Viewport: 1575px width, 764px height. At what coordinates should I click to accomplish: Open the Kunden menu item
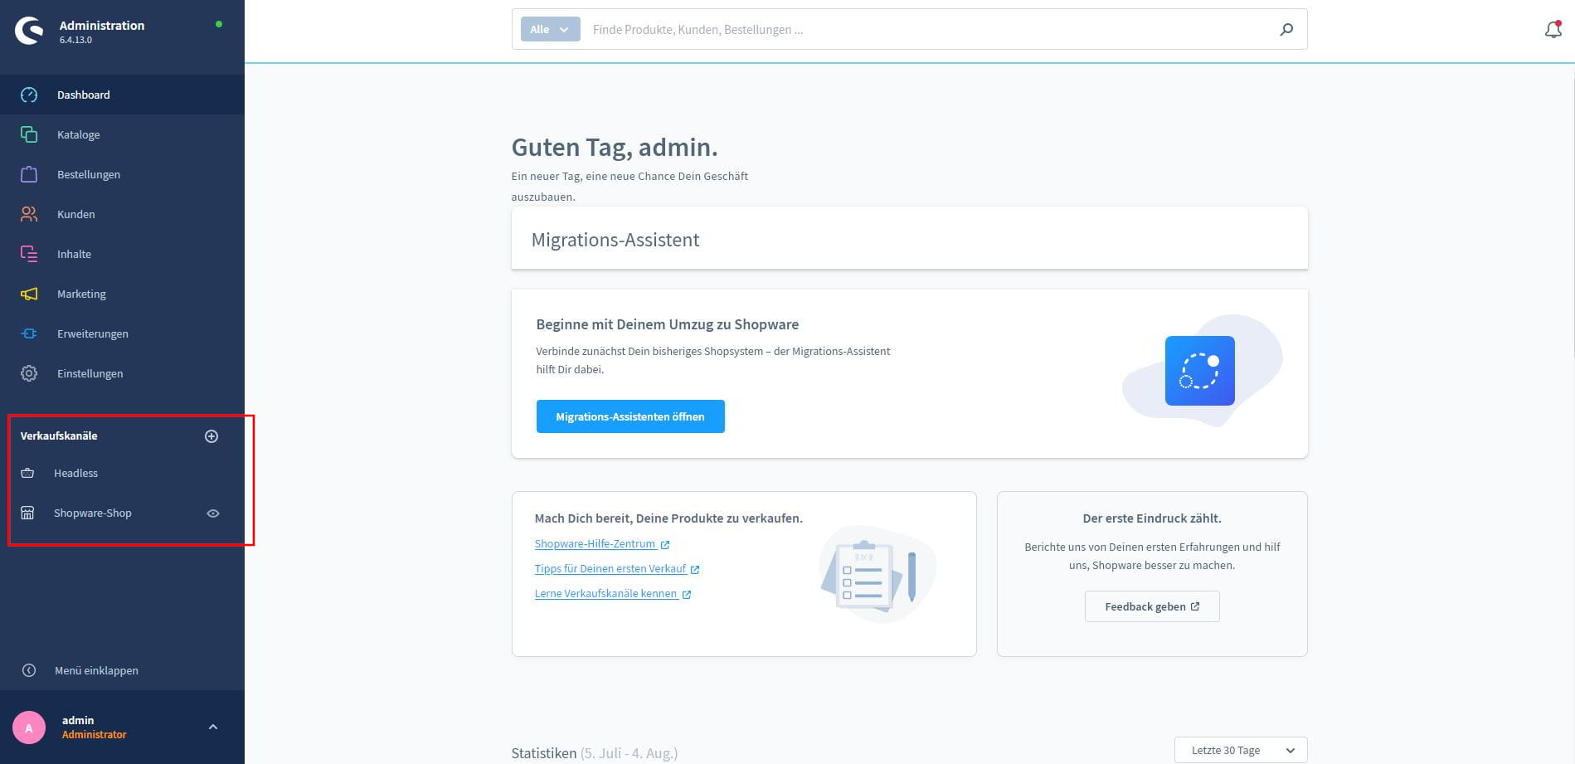click(122, 214)
